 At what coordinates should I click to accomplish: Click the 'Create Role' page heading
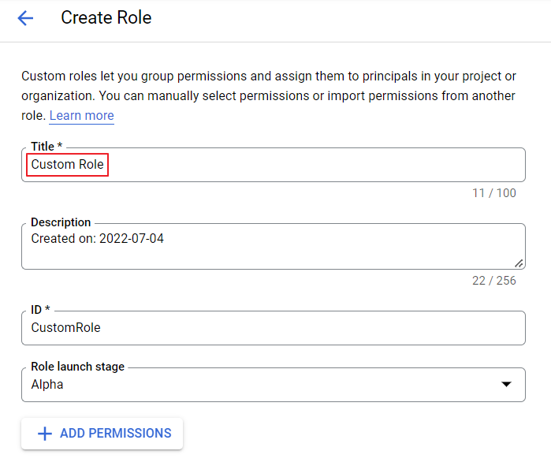click(106, 17)
